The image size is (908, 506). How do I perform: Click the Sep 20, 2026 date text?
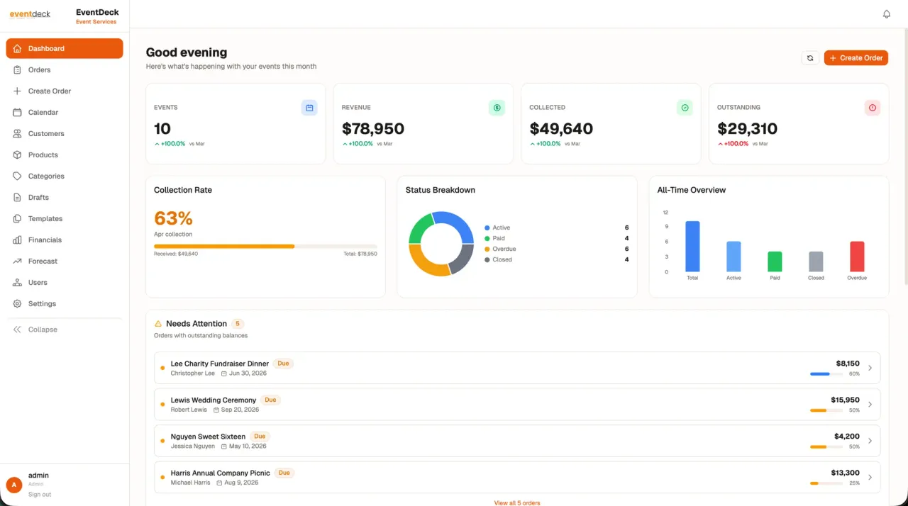[x=240, y=410]
